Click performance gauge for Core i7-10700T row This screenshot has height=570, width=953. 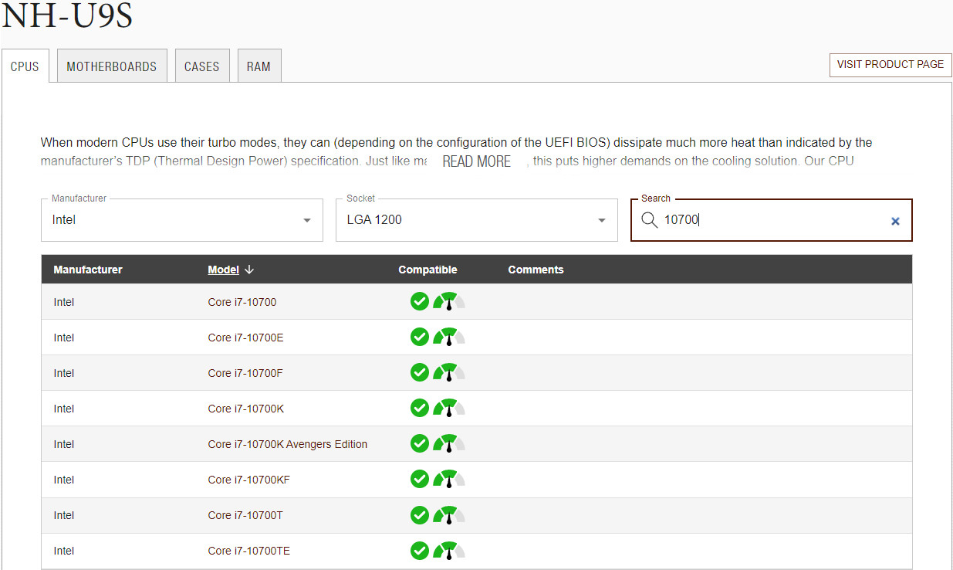click(448, 514)
